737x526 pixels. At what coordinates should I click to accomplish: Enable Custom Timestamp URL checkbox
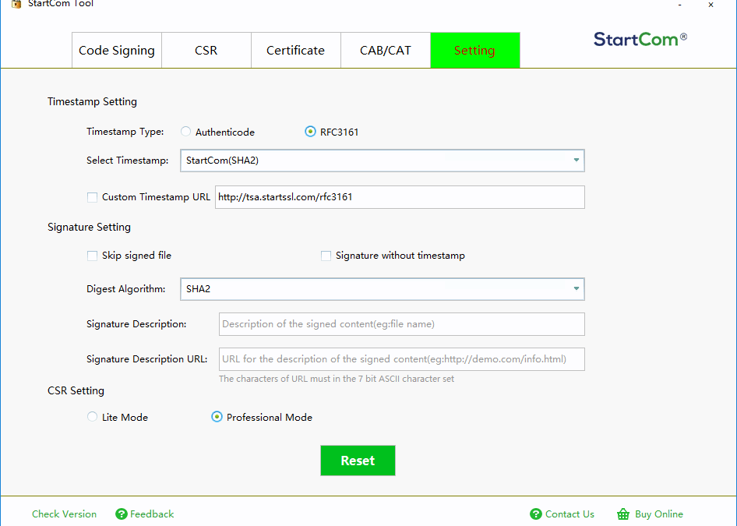92,197
